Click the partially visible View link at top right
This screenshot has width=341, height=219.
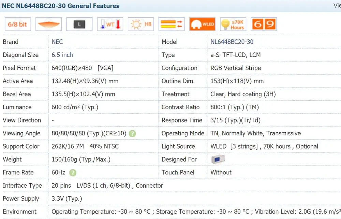337,5
